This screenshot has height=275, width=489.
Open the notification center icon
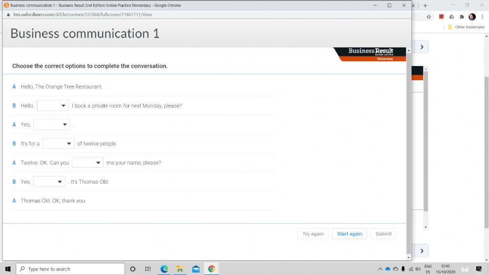(x=479, y=269)
